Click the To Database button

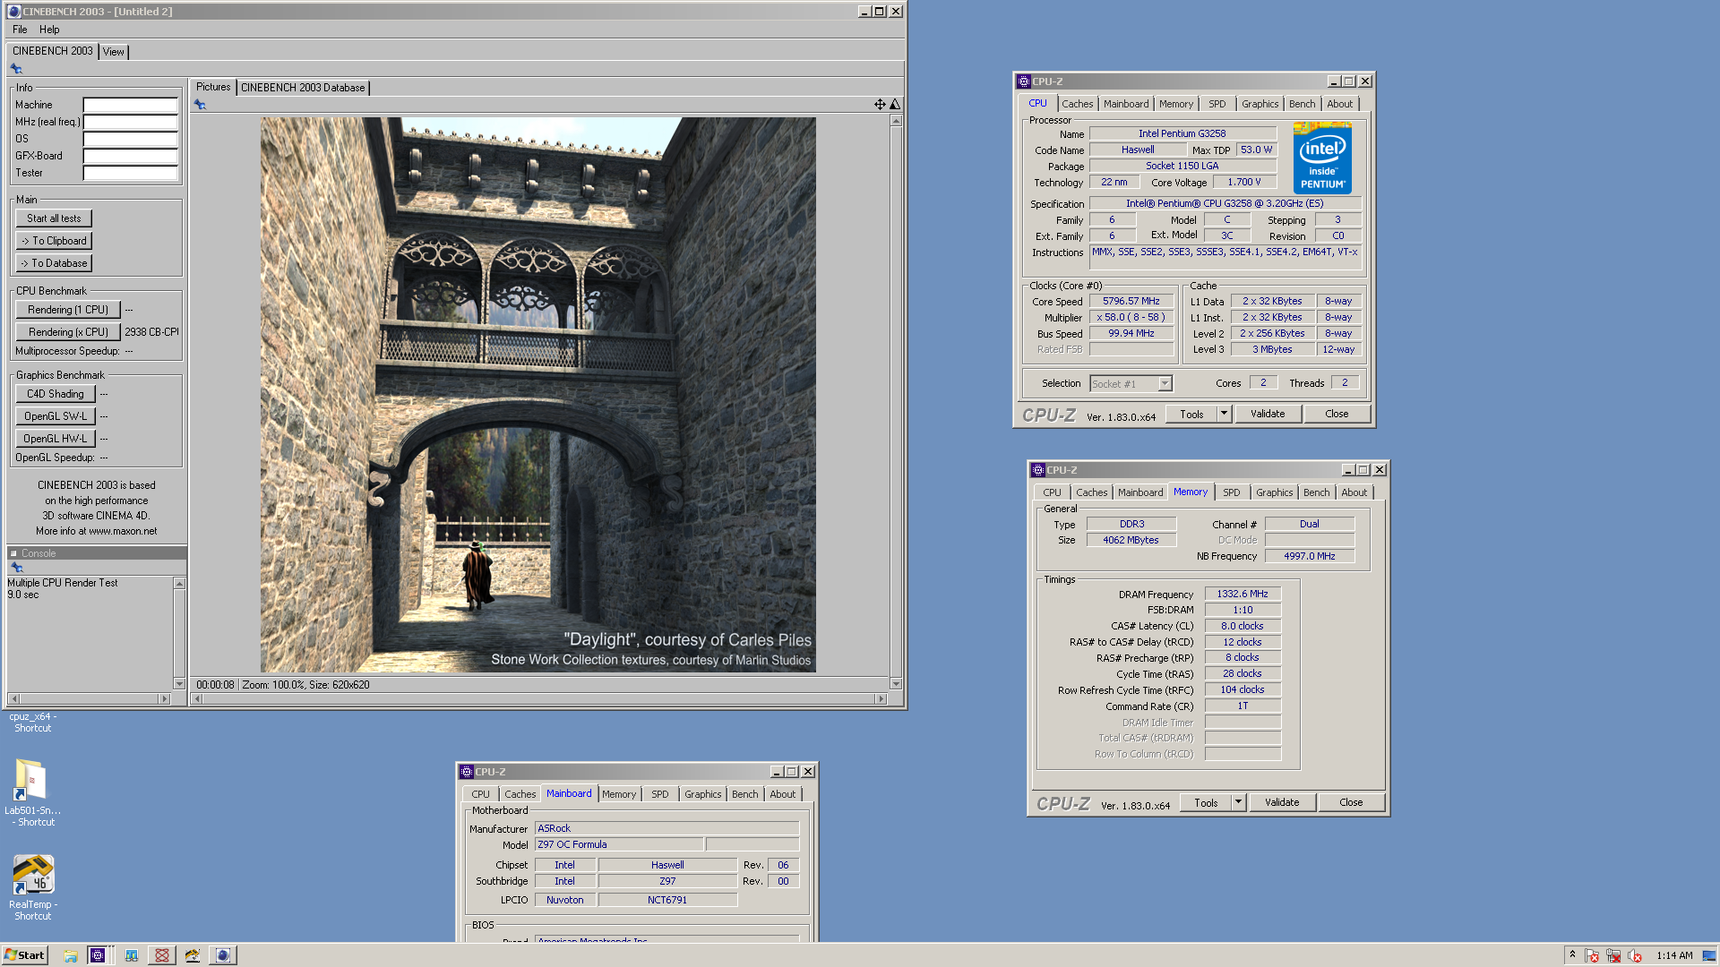coord(54,263)
